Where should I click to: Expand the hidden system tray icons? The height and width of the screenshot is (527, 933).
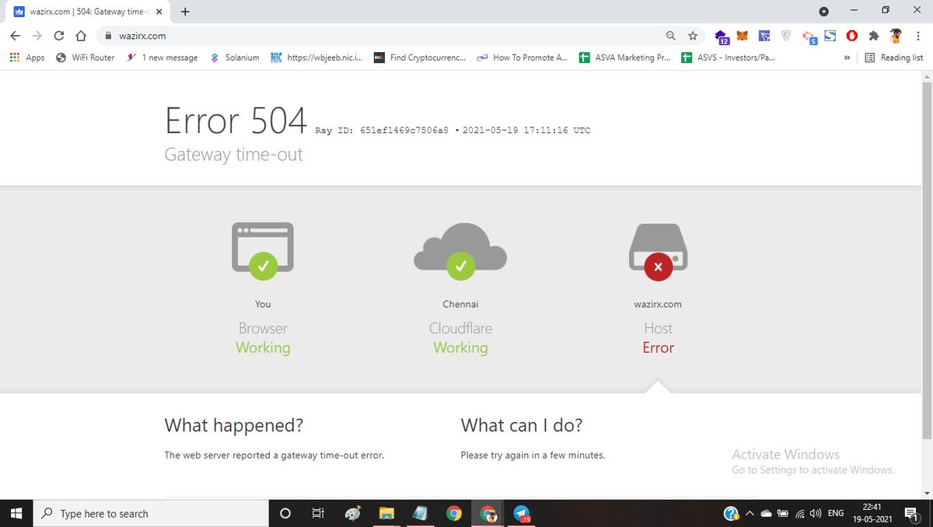pyautogui.click(x=750, y=513)
